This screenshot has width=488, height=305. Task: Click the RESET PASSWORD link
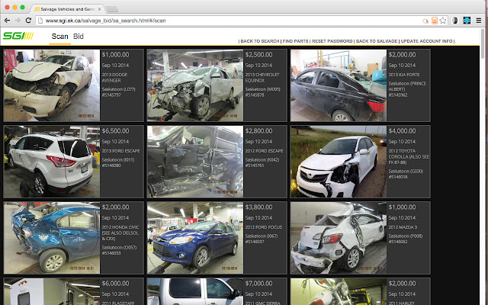tap(332, 41)
